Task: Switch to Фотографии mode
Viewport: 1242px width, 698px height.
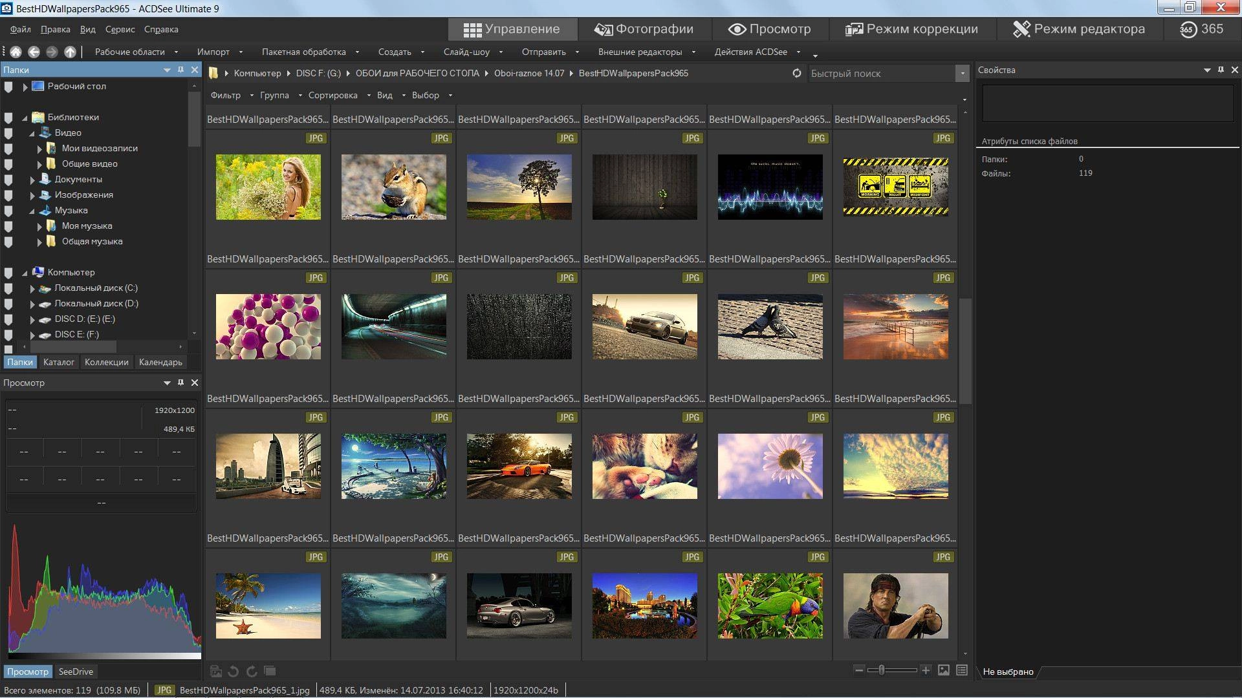Action: click(644, 29)
